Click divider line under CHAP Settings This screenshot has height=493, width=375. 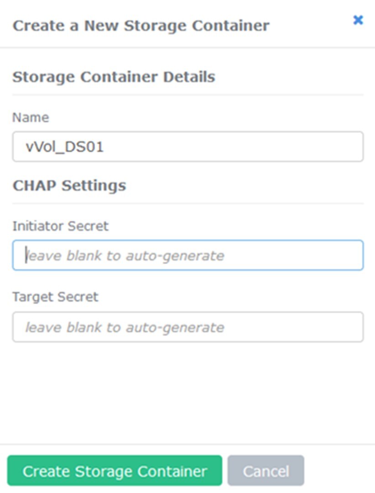coord(187,203)
